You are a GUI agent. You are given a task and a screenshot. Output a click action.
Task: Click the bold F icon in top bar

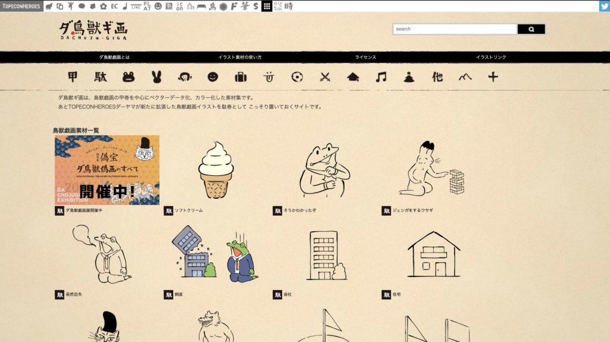click(x=234, y=6)
